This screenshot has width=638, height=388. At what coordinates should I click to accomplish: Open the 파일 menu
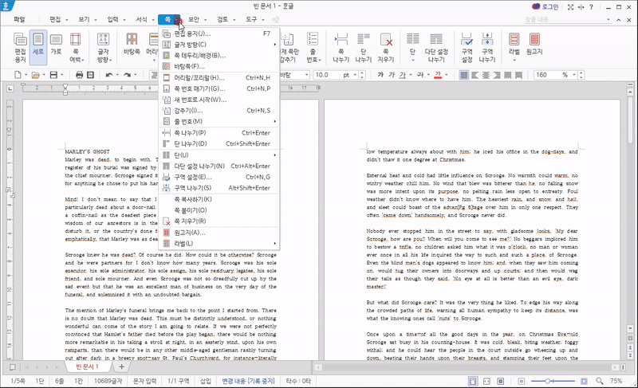[x=19, y=19]
